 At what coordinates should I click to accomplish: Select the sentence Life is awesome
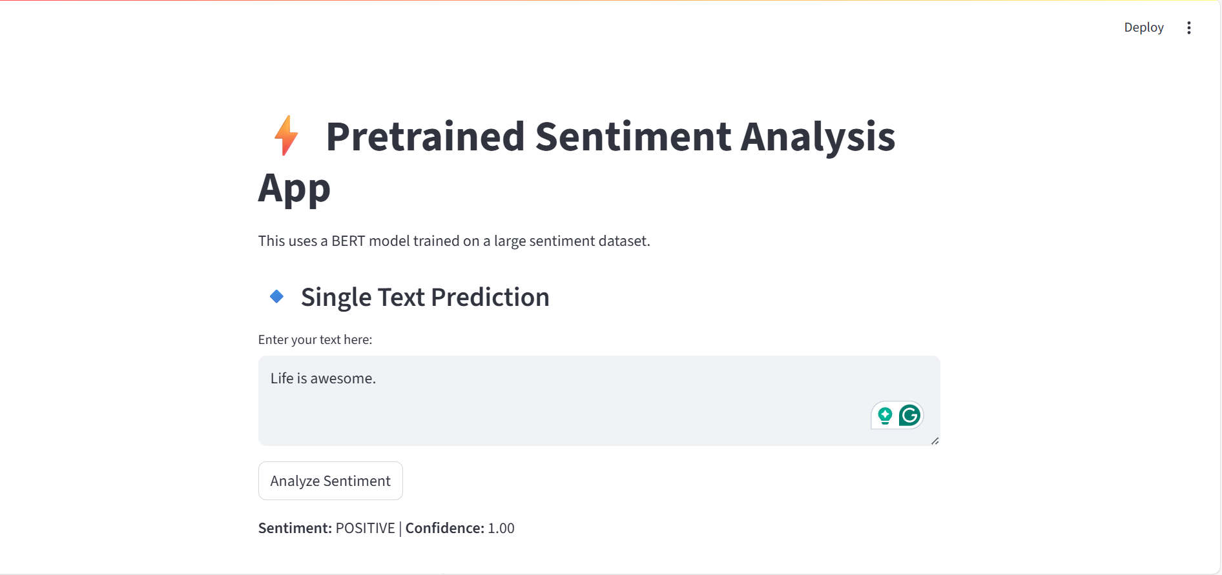tap(323, 378)
